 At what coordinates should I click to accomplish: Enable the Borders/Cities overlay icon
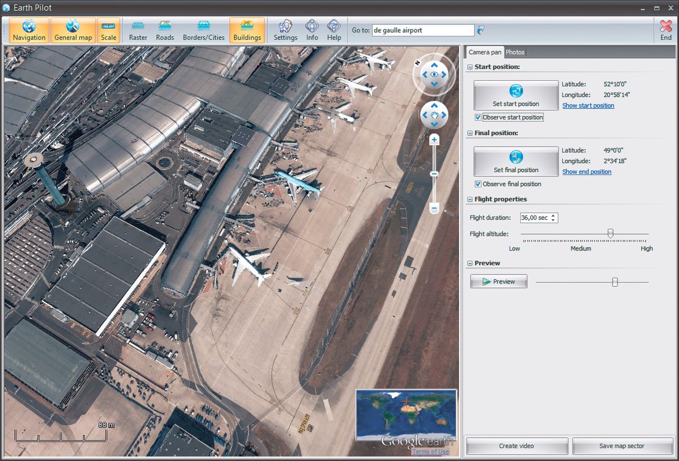click(x=203, y=30)
